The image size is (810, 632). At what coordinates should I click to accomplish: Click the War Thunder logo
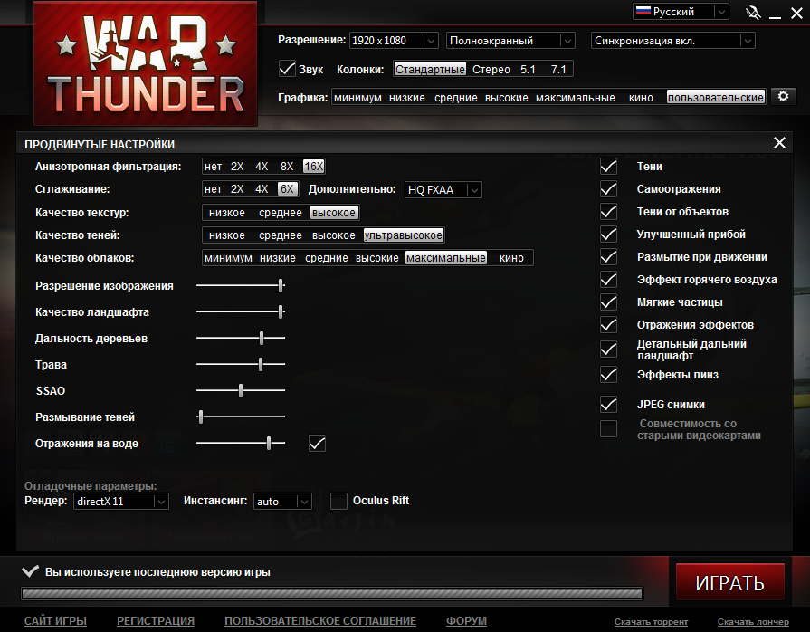point(145,63)
